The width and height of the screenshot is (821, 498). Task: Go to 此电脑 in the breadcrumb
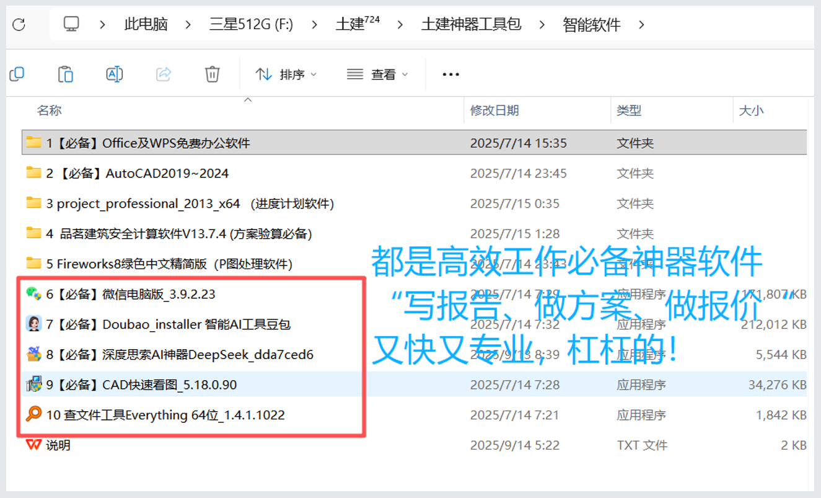pyautogui.click(x=146, y=25)
